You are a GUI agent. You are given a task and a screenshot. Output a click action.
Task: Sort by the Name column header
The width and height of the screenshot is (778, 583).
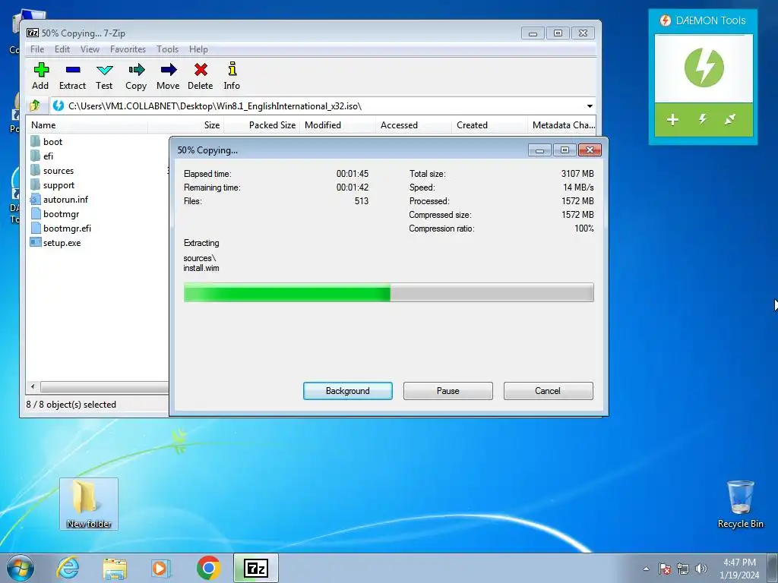87,125
